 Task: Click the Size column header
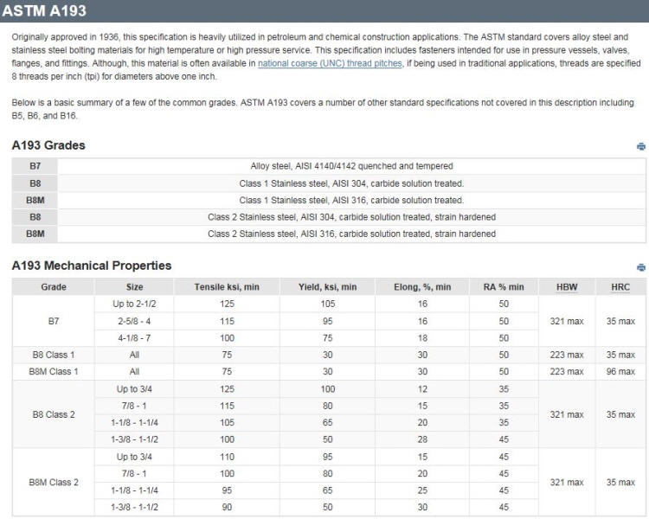coord(134,287)
